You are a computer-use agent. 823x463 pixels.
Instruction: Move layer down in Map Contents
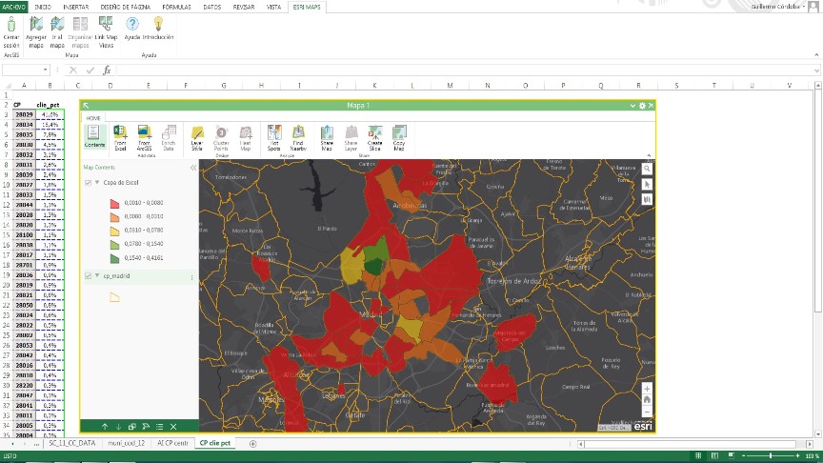click(118, 427)
